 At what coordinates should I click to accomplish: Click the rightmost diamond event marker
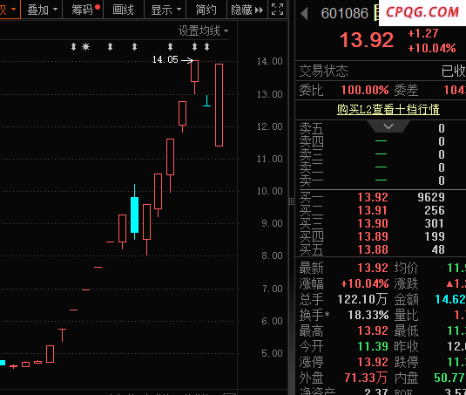(x=206, y=47)
